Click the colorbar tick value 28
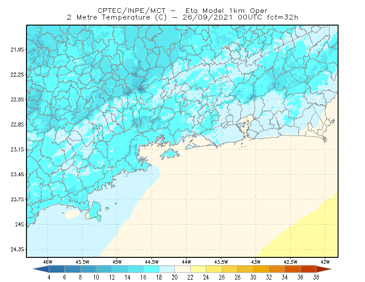 coord(237,277)
